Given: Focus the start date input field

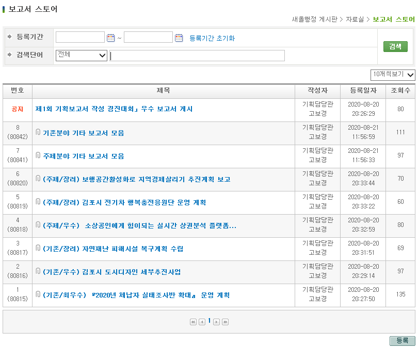Looking at the screenshot, I should click(80, 37).
